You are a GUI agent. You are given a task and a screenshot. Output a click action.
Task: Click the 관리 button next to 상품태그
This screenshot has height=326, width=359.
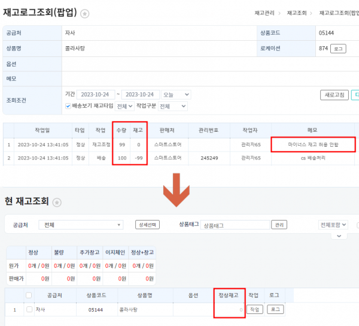pos(279,225)
